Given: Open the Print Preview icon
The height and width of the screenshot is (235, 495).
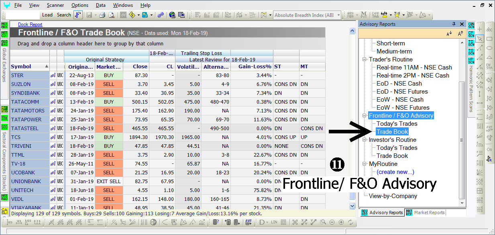Looking at the screenshot, I should 111,15.
